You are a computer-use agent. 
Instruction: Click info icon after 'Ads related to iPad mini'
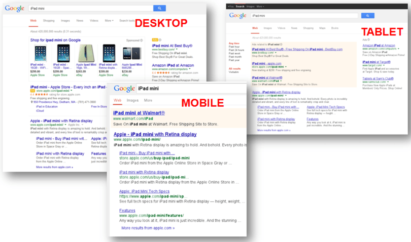281,45
